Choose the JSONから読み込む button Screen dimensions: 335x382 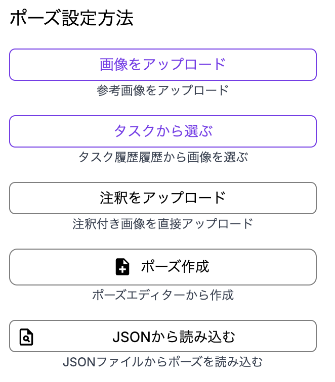coord(163,337)
